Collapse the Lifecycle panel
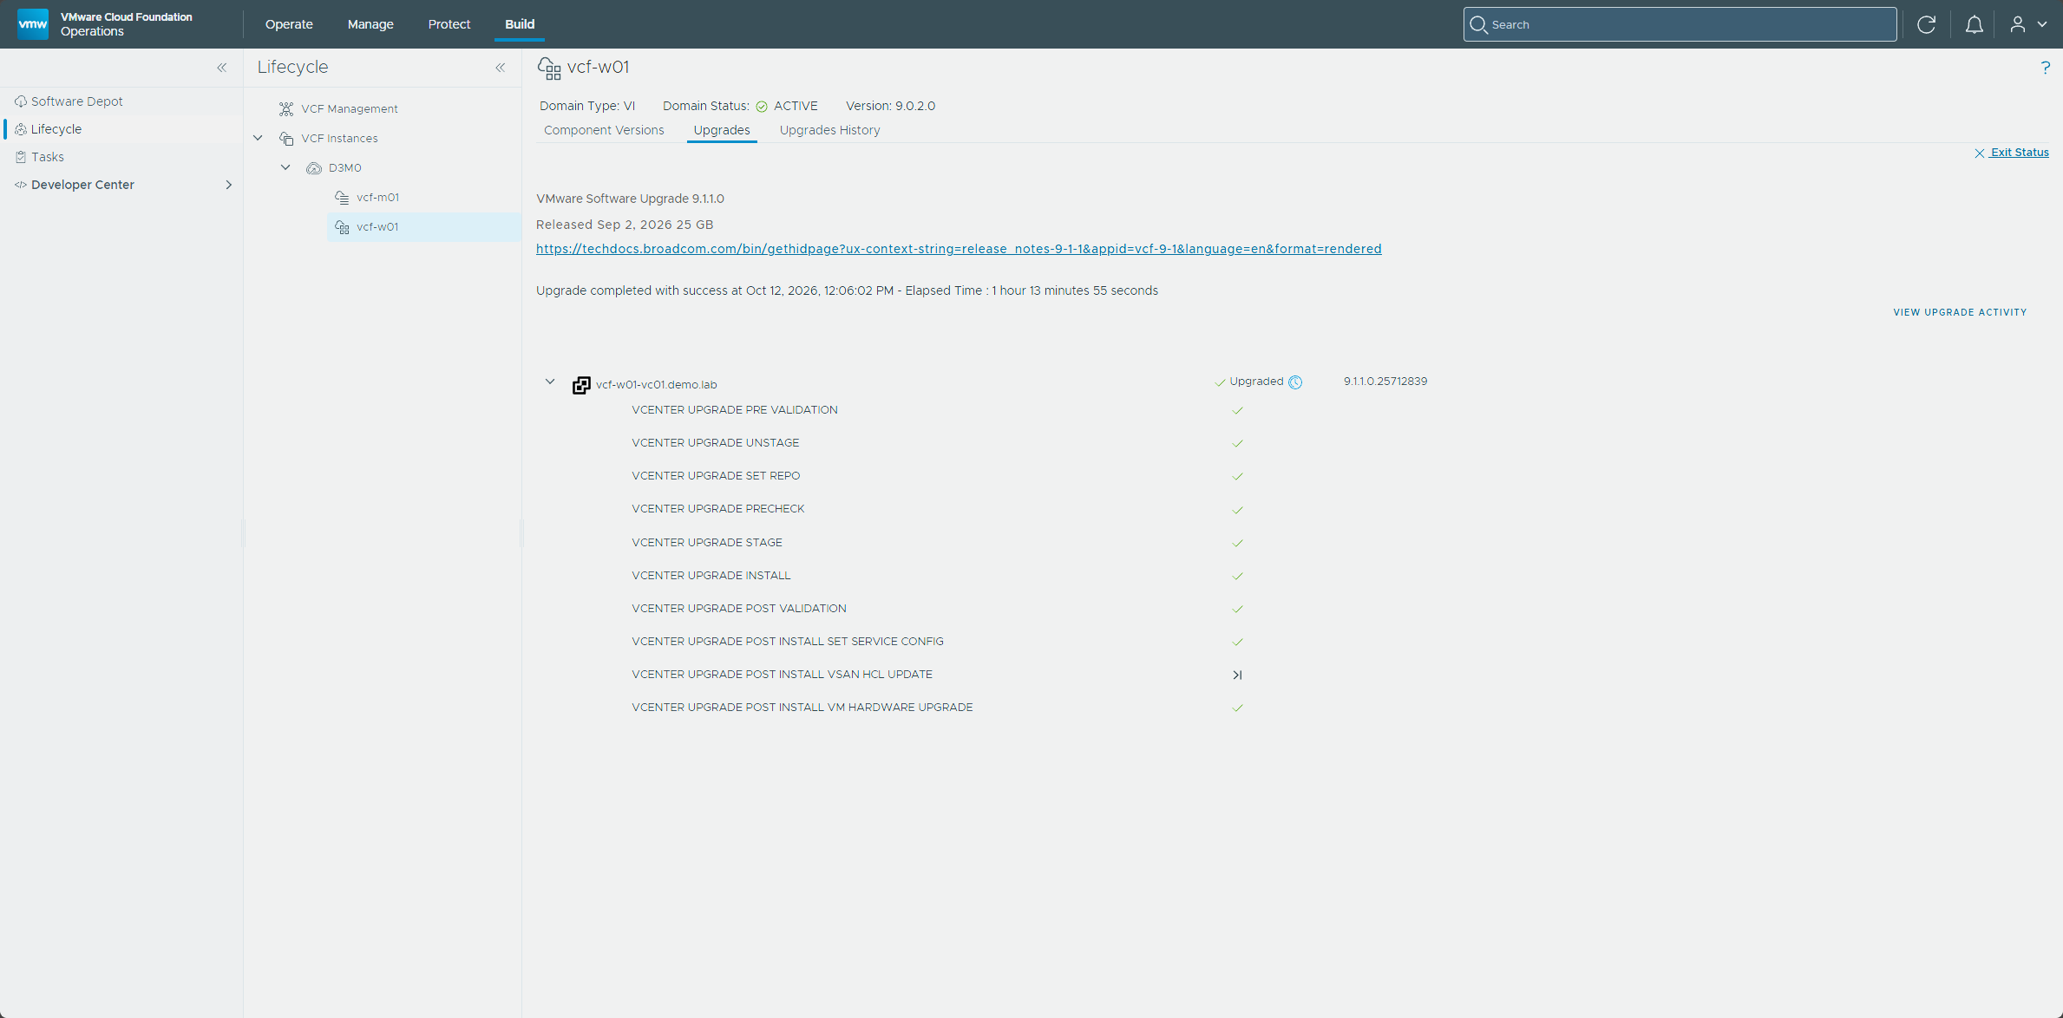 (501, 68)
